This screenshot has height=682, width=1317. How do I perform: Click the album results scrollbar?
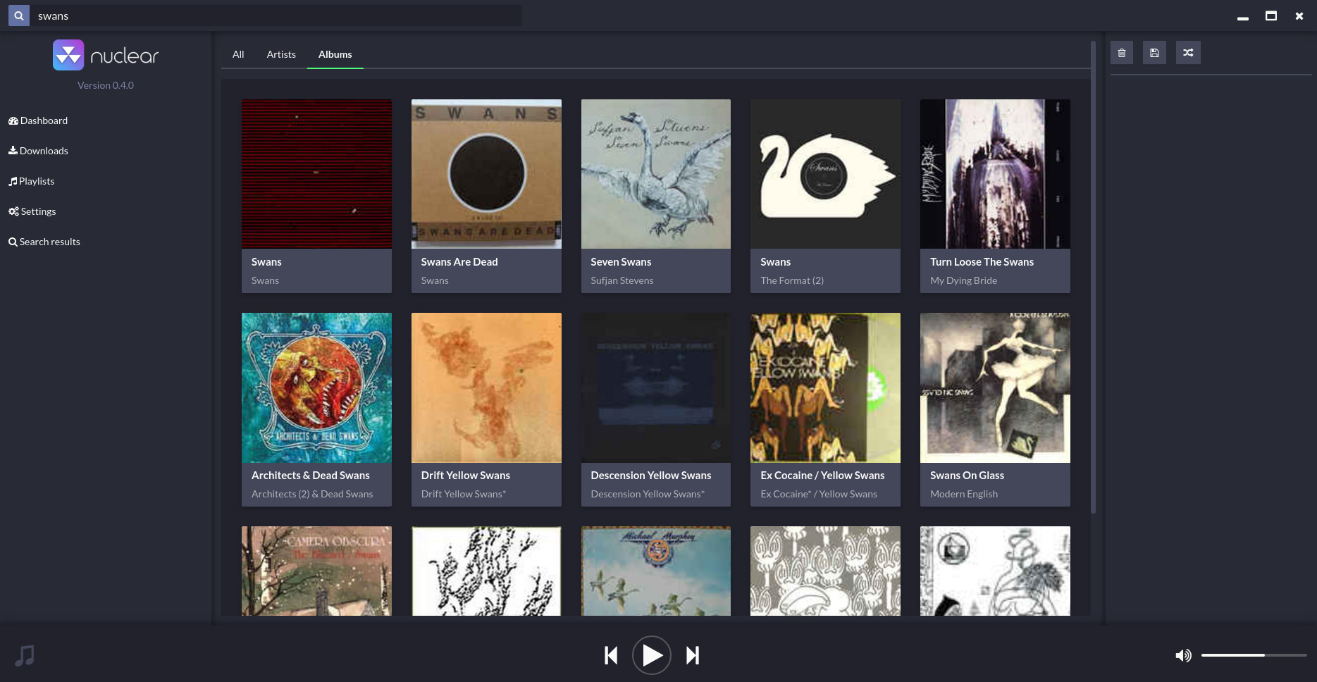pyautogui.click(x=1093, y=277)
